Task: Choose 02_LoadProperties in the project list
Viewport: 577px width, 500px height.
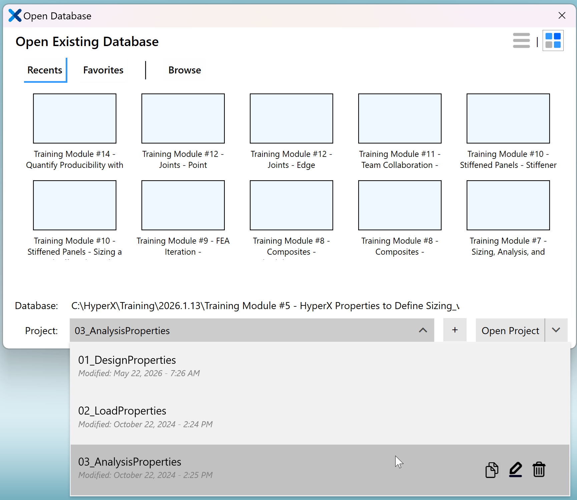Action: pyautogui.click(x=320, y=419)
